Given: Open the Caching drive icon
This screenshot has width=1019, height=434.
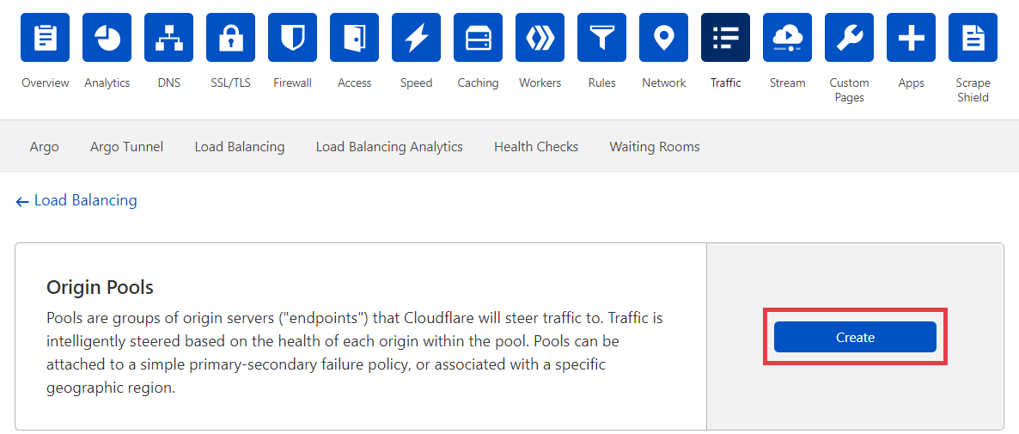Looking at the screenshot, I should tap(478, 38).
